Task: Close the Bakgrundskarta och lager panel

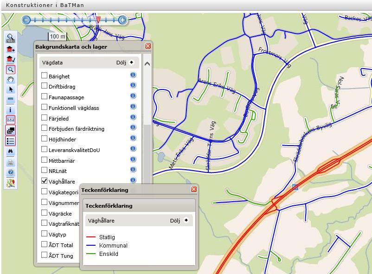Action: click(x=148, y=46)
